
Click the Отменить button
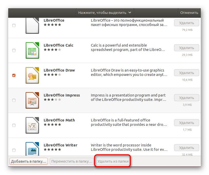click(x=189, y=13)
